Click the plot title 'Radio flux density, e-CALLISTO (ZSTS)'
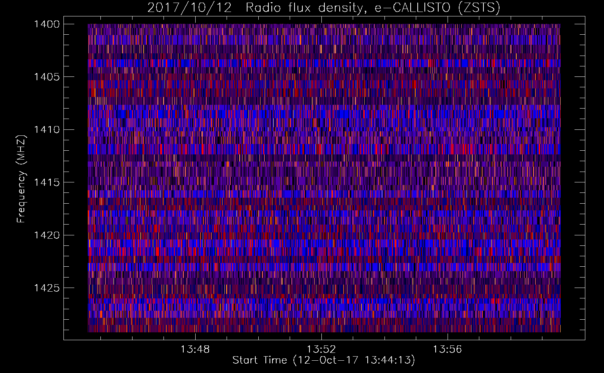This screenshot has height=373, width=604. [x=373, y=7]
